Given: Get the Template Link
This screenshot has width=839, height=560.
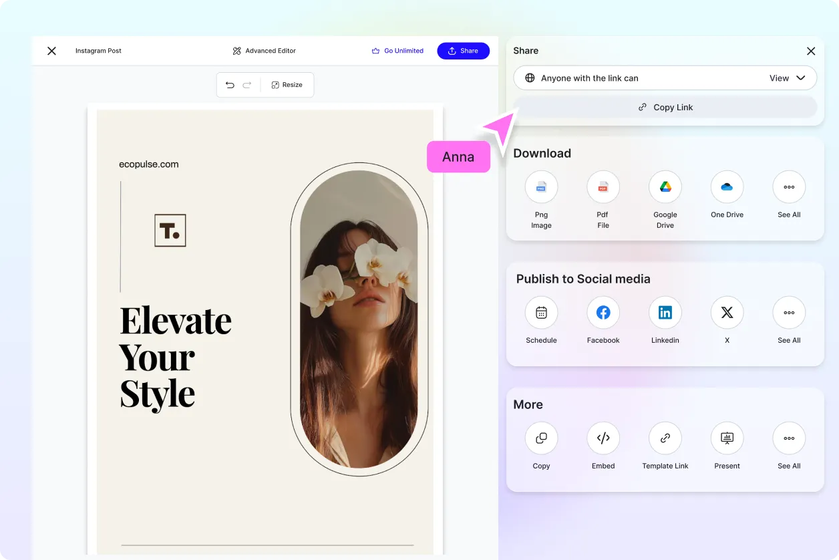Looking at the screenshot, I should click(x=665, y=438).
